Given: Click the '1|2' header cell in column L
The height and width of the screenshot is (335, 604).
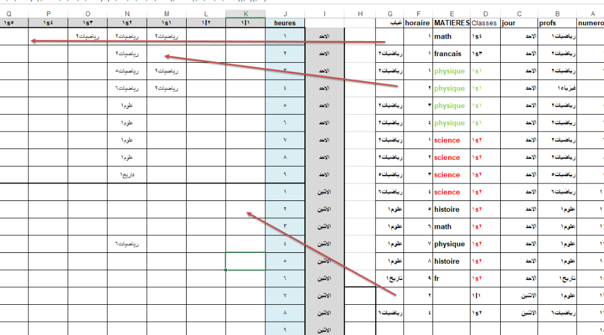Looking at the screenshot, I should (x=206, y=23).
